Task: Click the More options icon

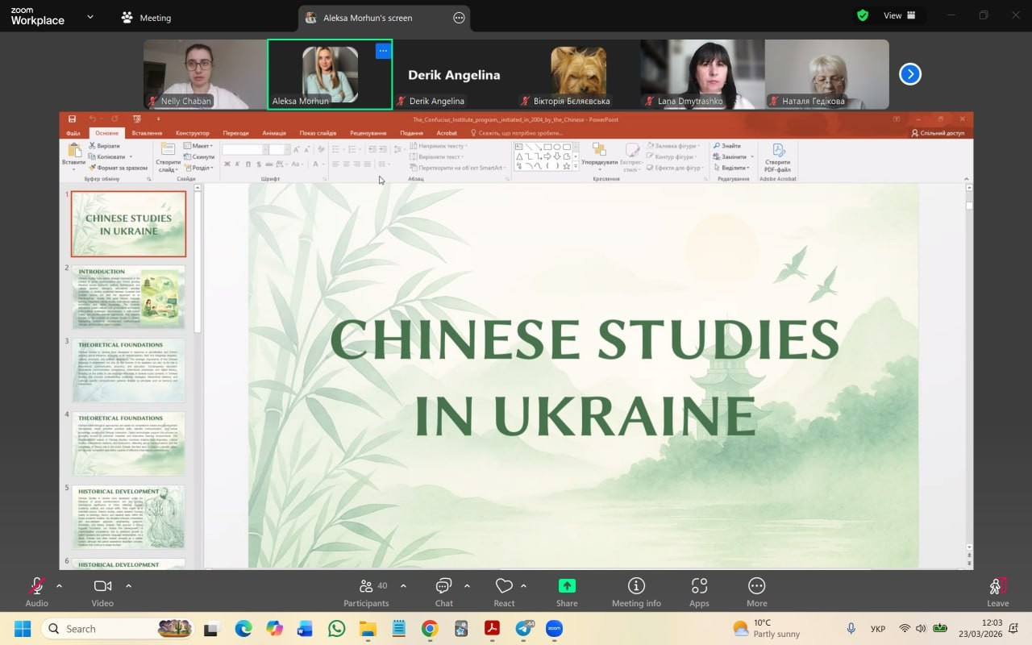Action: (756, 586)
